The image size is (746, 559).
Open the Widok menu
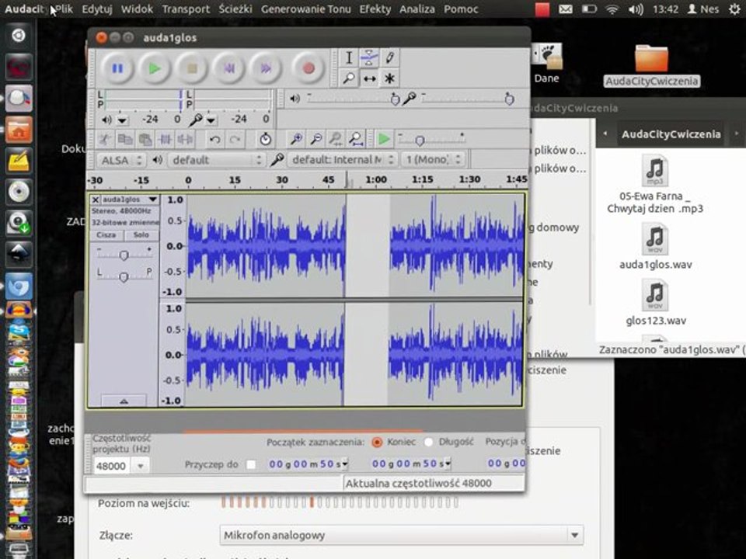[x=137, y=9]
